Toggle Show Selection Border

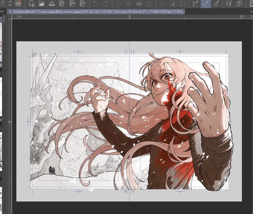[x=183, y=3]
